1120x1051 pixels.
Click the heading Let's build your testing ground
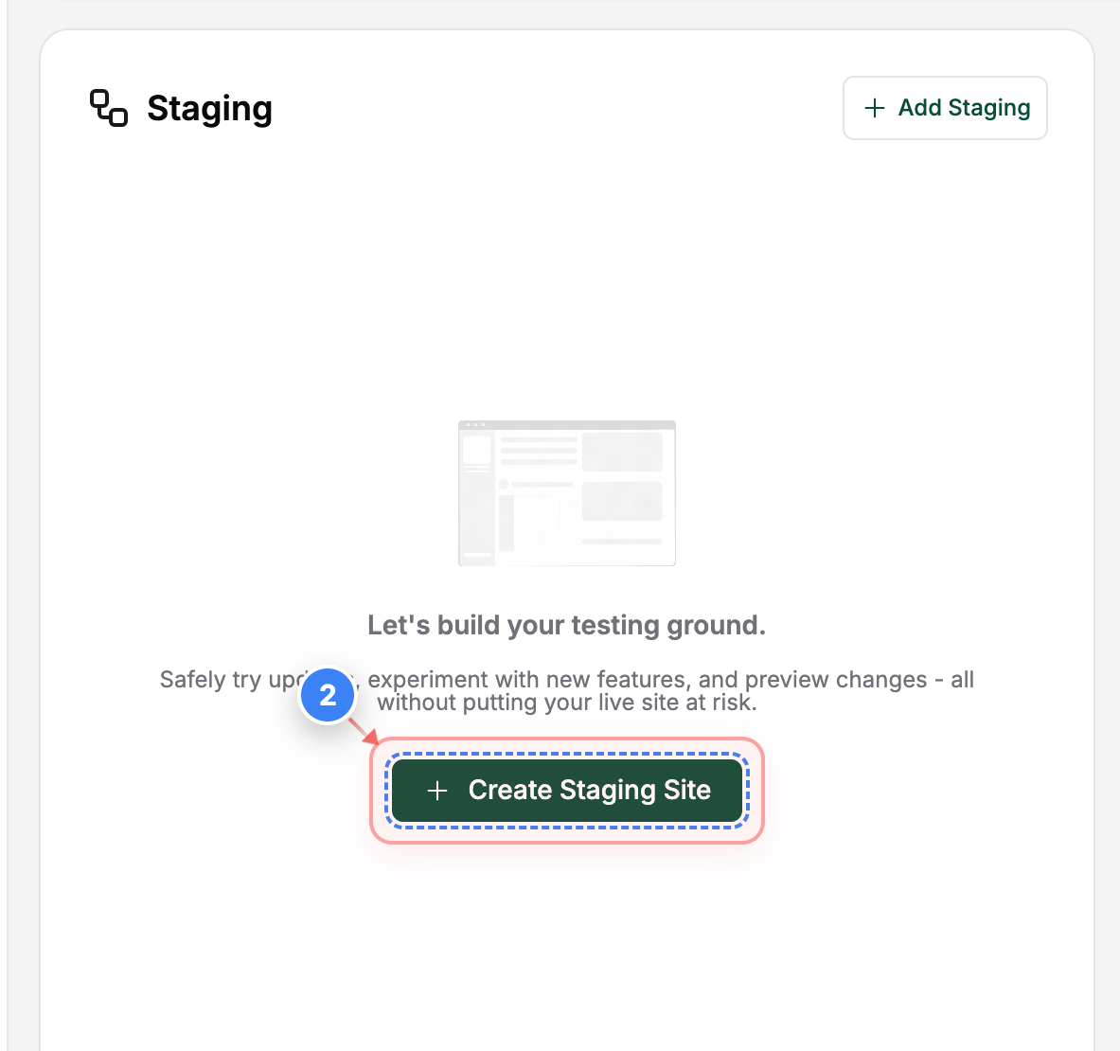[566, 625]
